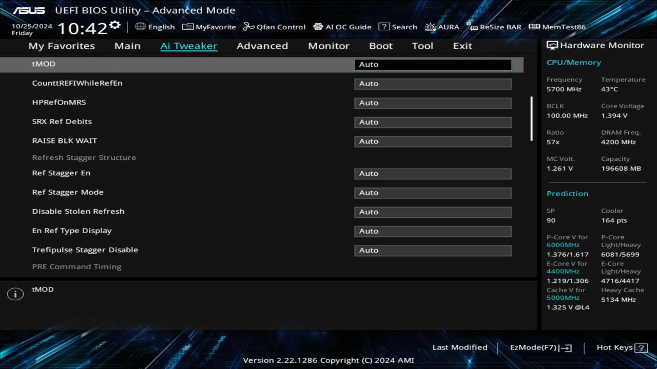Expand the CounttREFIWhileRefEn selector
The width and height of the screenshot is (657, 369).
click(x=432, y=83)
